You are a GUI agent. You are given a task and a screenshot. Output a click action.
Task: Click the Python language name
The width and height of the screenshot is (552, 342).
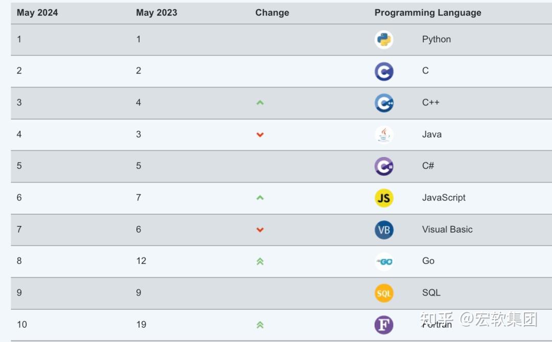436,39
